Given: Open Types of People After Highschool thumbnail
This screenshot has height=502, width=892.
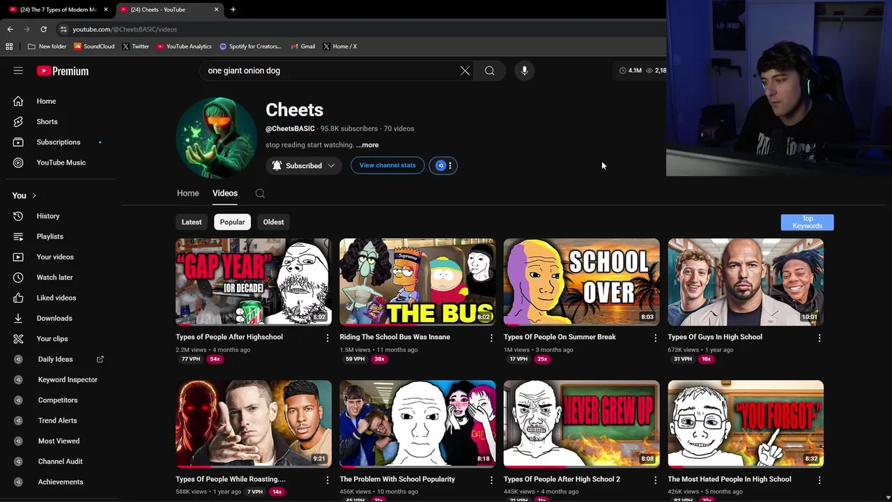Looking at the screenshot, I should [x=254, y=282].
